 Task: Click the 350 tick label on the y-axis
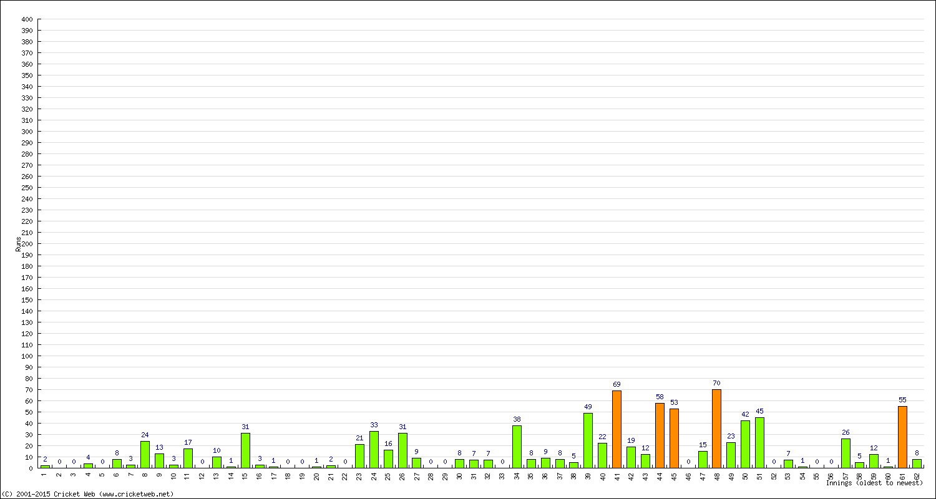pyautogui.click(x=27, y=75)
